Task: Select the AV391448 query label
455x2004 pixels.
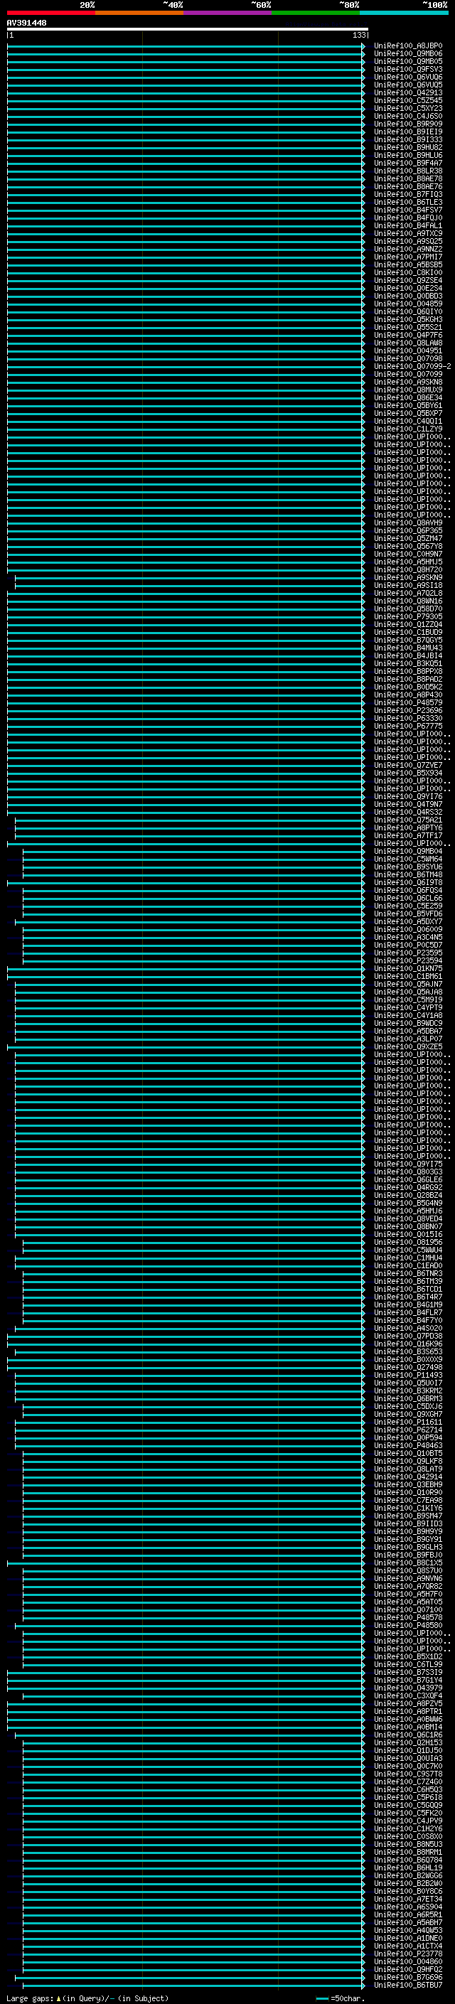Action: pos(26,23)
